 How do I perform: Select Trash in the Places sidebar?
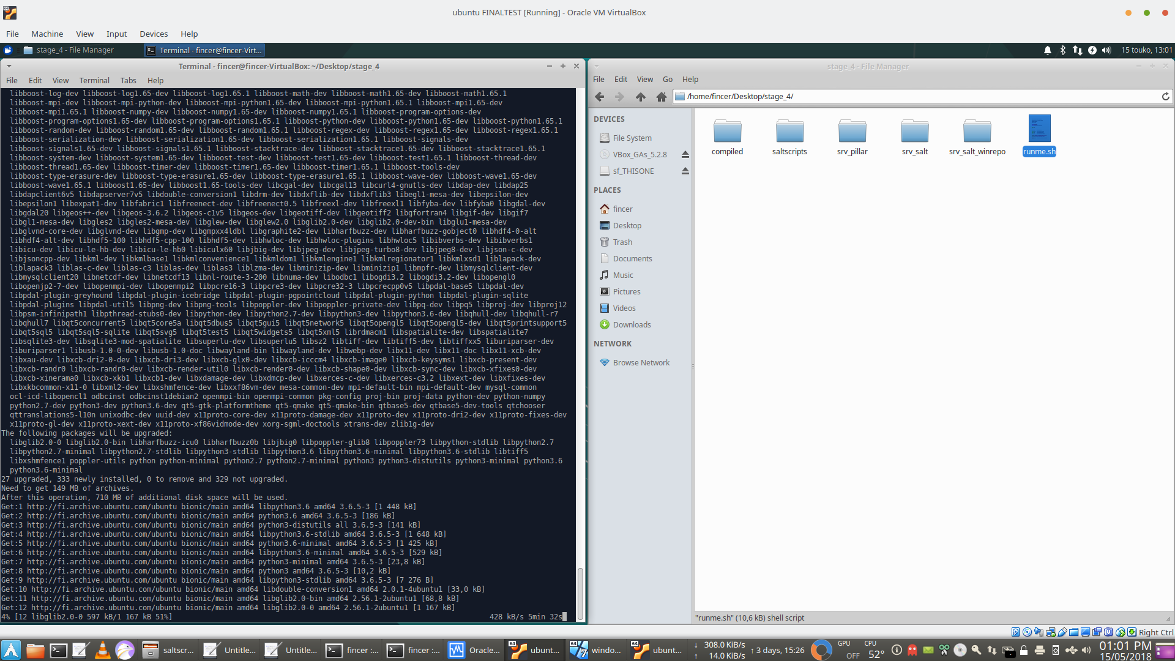622,242
